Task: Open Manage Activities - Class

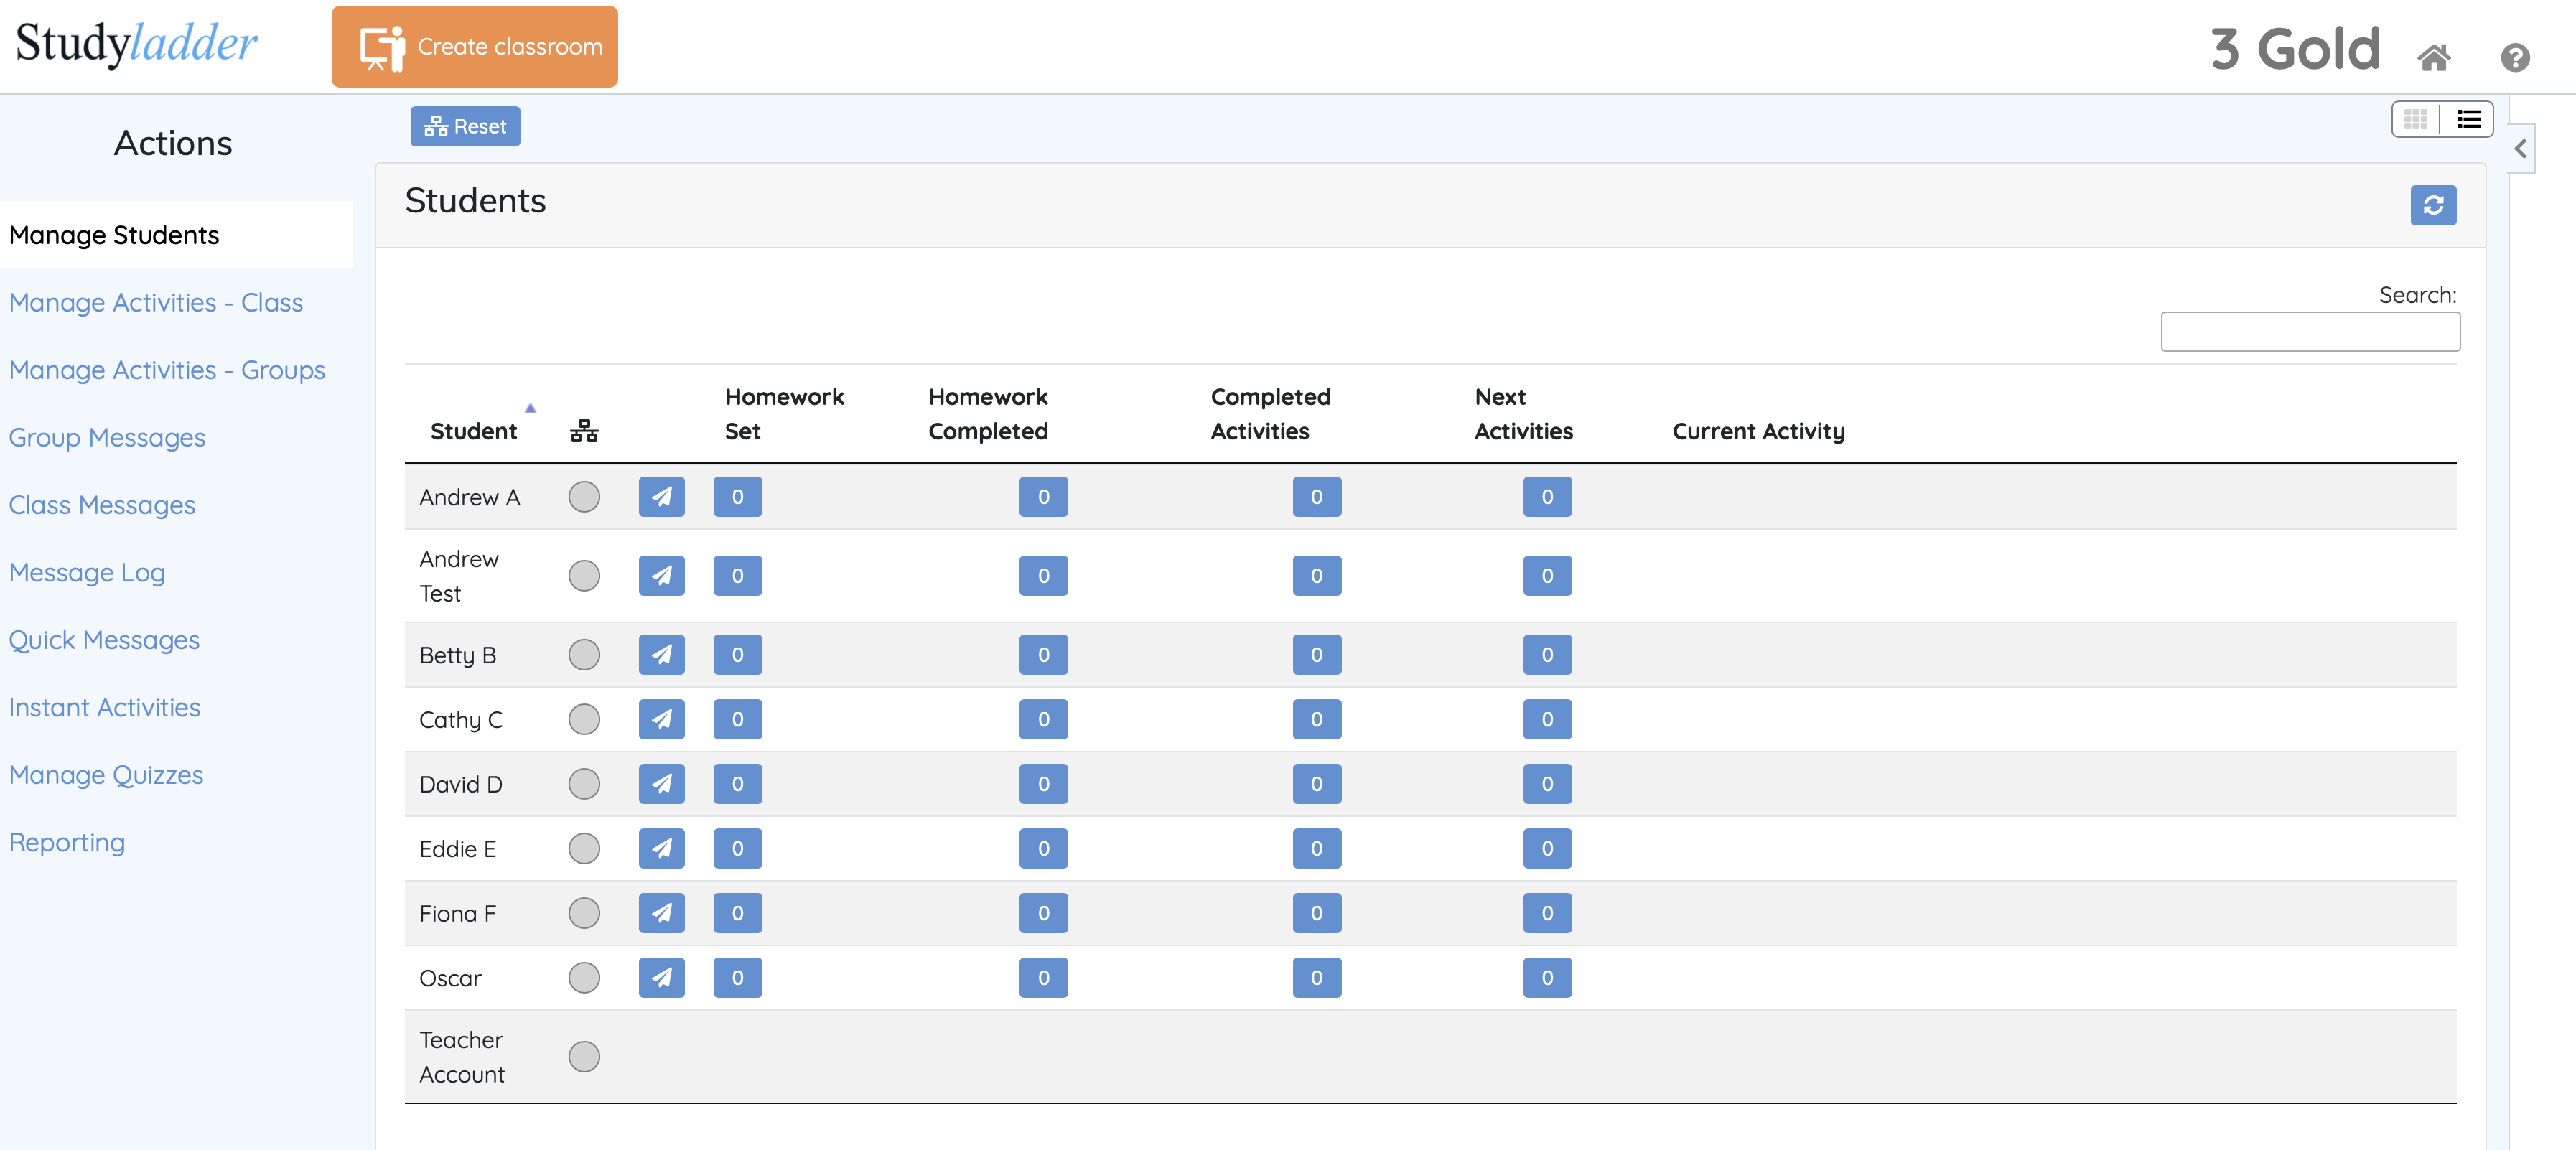Action: point(156,302)
